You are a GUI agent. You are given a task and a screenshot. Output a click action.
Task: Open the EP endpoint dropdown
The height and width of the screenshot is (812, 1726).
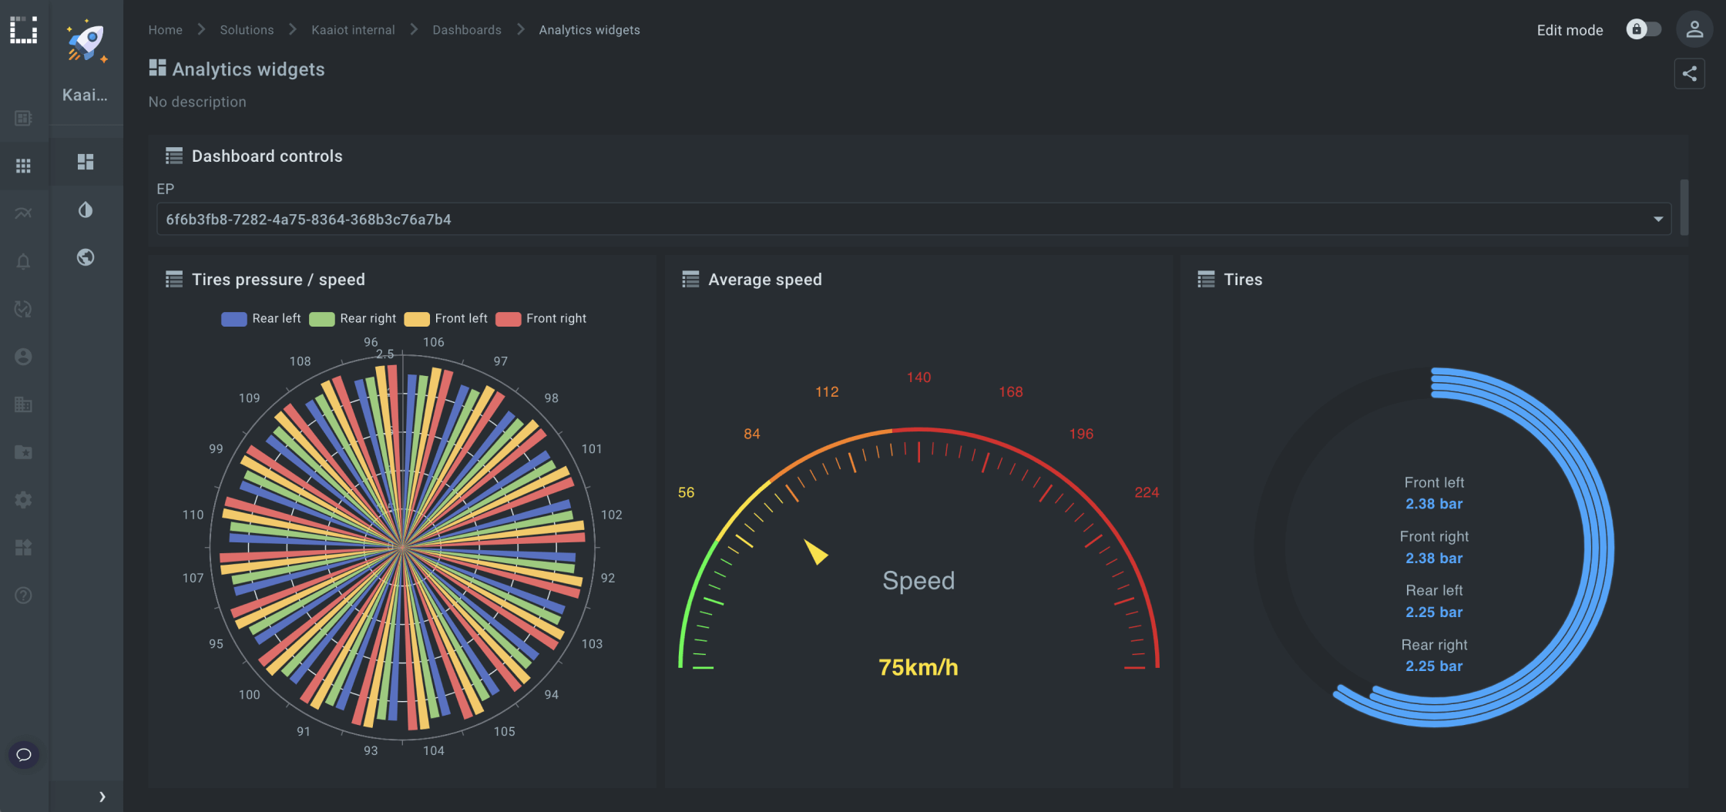914,219
